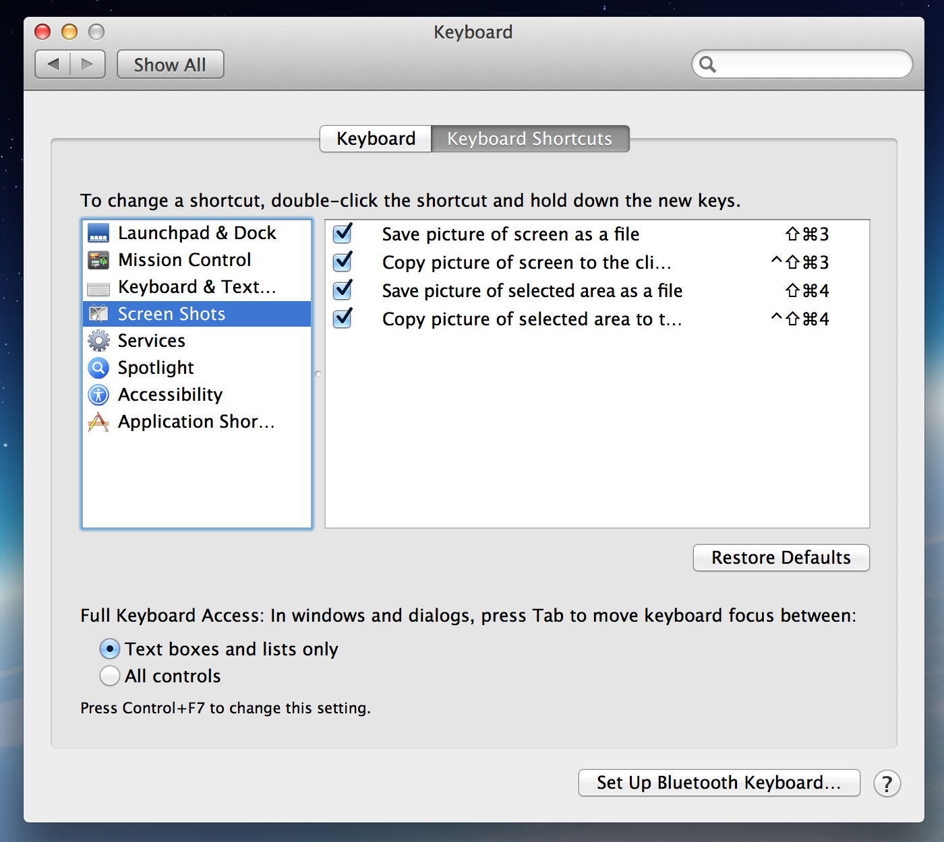
Task: Click the red close window button
Action: (42, 32)
